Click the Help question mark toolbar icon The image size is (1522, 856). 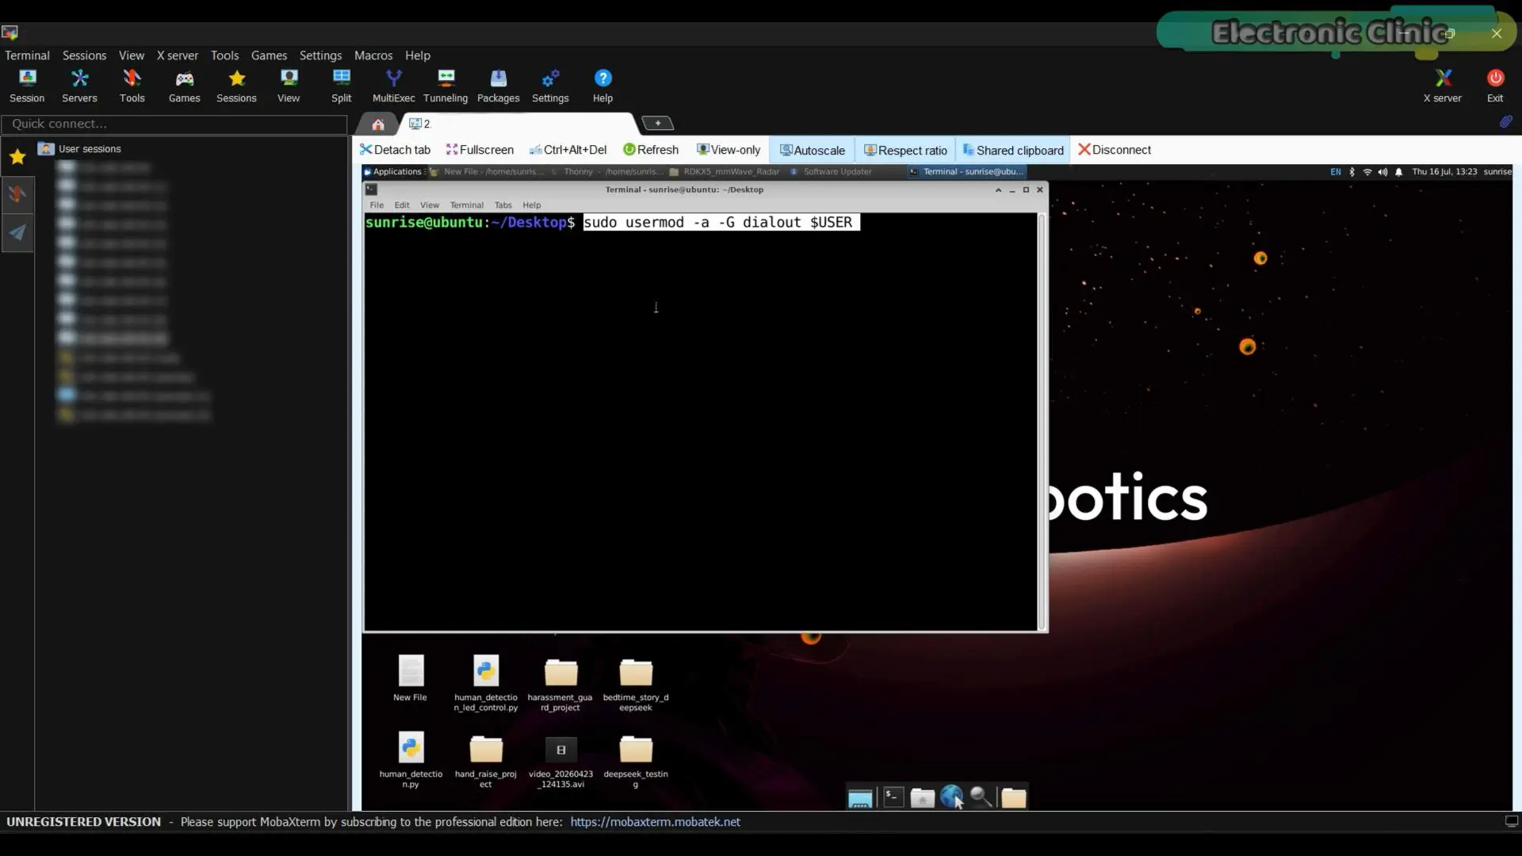(x=602, y=86)
